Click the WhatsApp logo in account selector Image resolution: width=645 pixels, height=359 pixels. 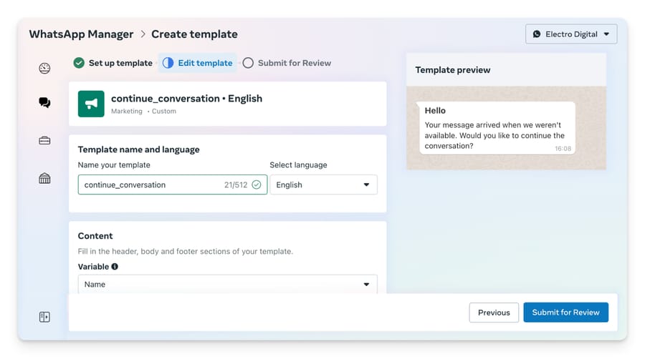[536, 34]
